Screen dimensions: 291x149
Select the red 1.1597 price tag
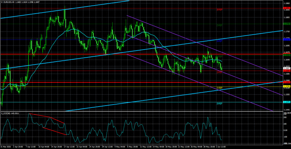pyautogui.click(x=286, y=71)
